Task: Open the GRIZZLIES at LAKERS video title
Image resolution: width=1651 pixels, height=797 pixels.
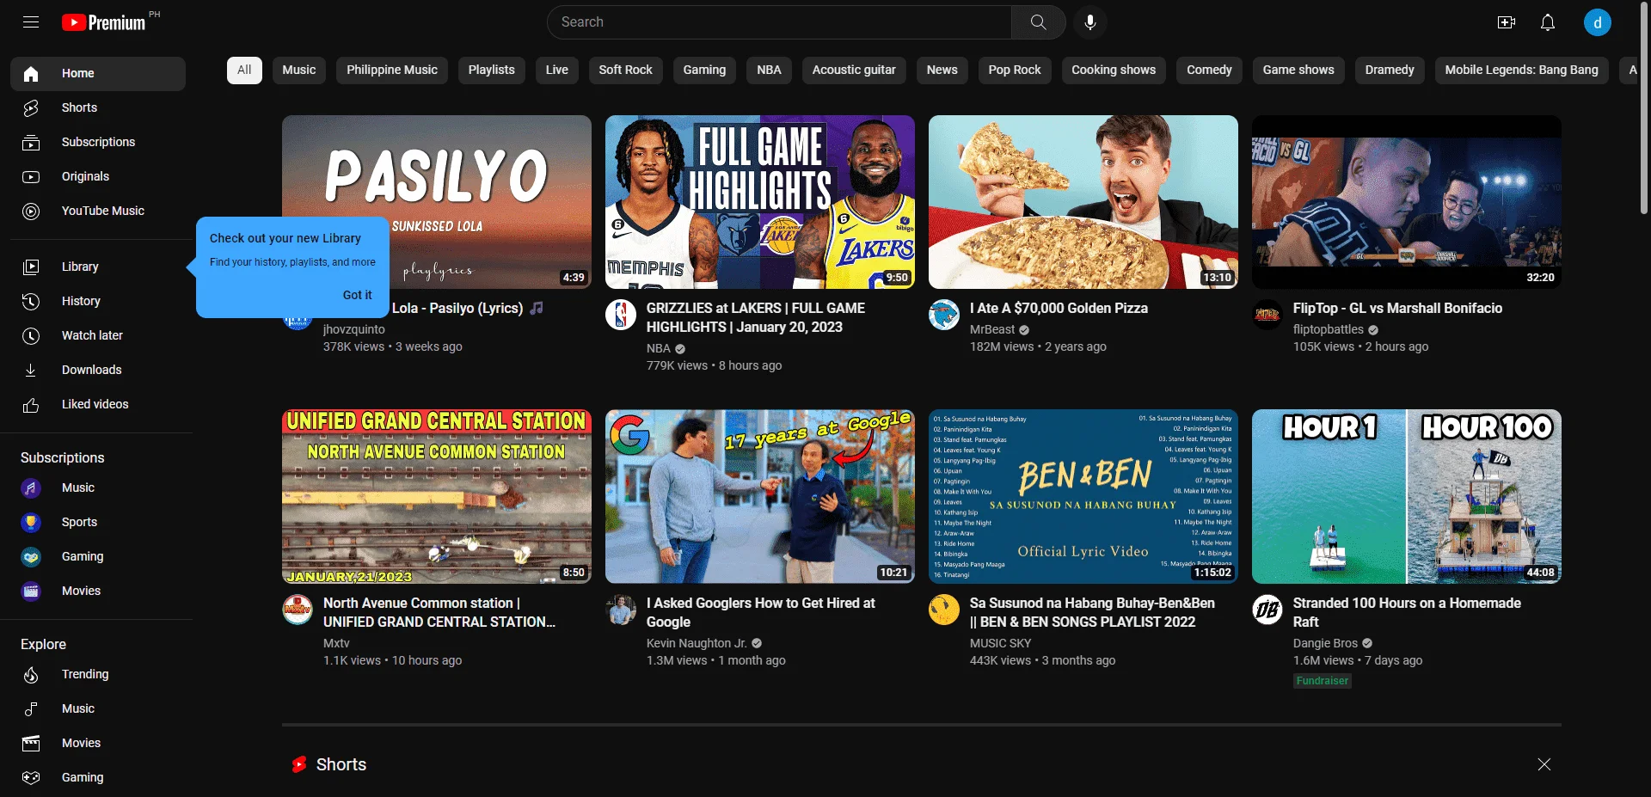Action: 756,317
